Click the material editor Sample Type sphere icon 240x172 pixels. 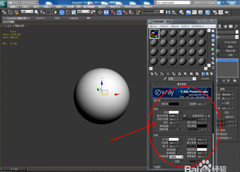coord(213,31)
